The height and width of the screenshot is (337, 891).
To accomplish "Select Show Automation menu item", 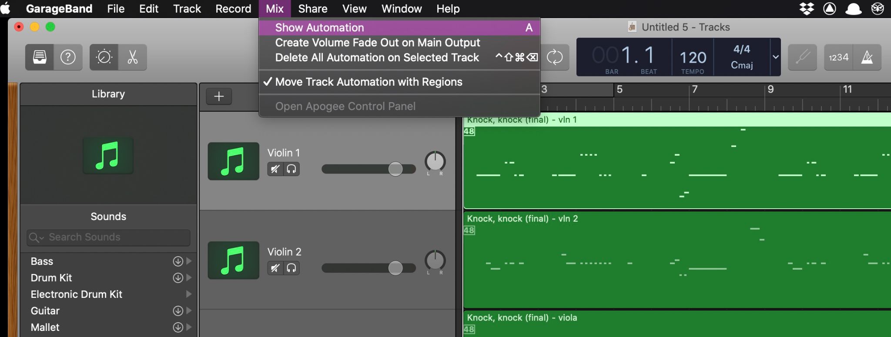I will 319,28.
